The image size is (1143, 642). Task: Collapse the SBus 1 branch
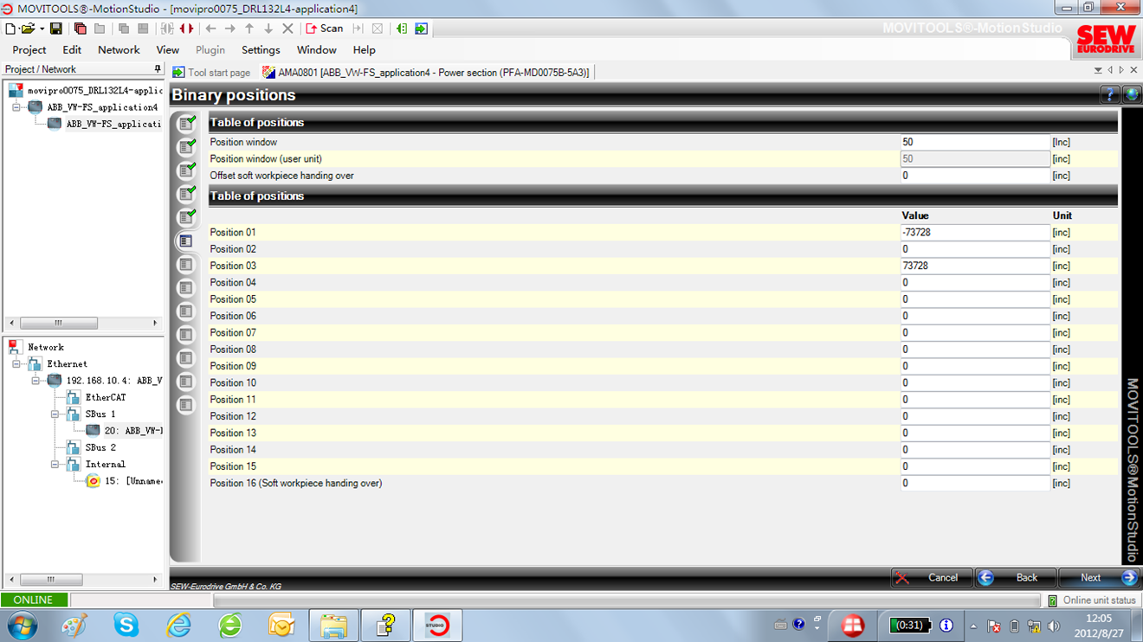tap(55, 414)
